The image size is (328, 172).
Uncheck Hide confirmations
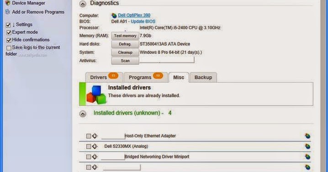tap(9, 40)
